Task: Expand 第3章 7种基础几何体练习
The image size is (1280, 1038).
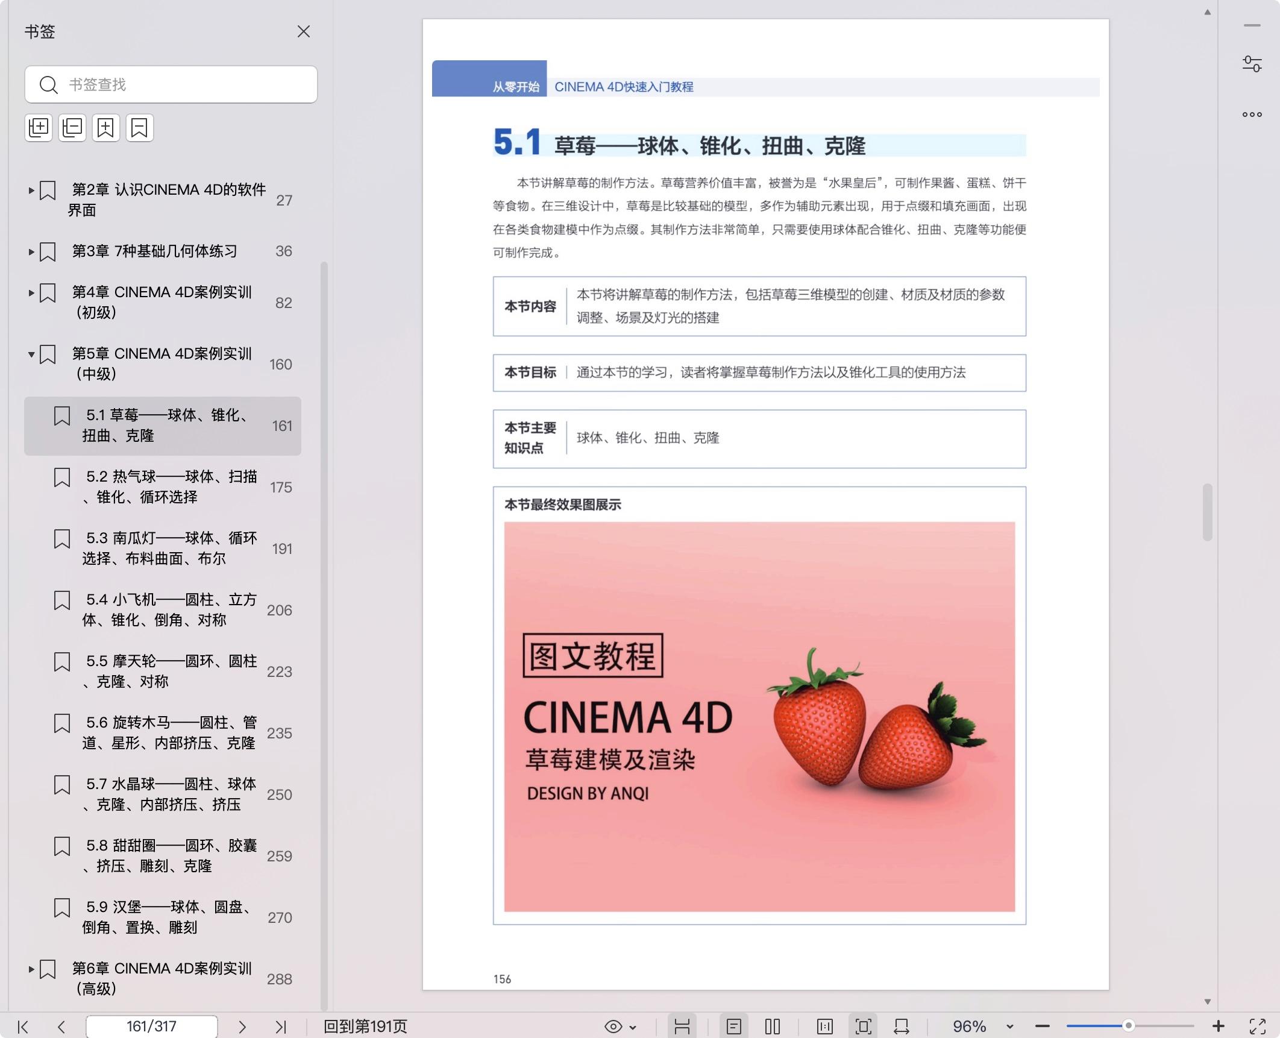Action: (x=31, y=252)
